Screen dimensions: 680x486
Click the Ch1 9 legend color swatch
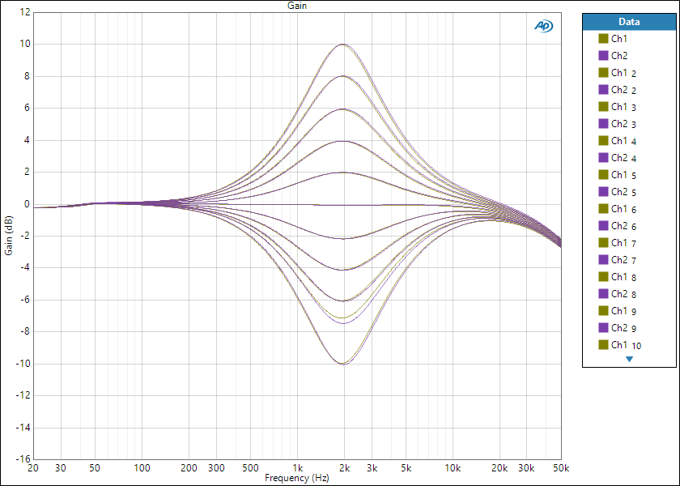click(603, 311)
